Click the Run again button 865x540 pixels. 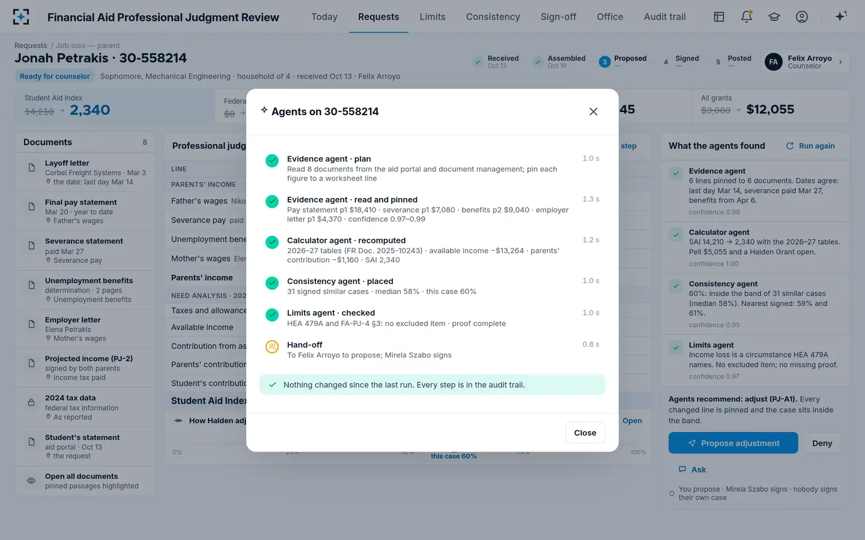[x=810, y=146]
